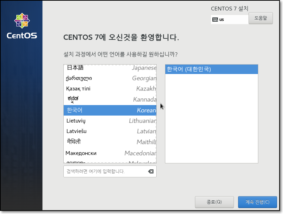Select Kazakh Қазақ тілі in the language list
The width and height of the screenshot is (283, 214).
(x=110, y=89)
